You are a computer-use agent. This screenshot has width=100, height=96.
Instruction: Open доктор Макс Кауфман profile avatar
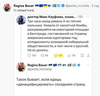point(21,20)
